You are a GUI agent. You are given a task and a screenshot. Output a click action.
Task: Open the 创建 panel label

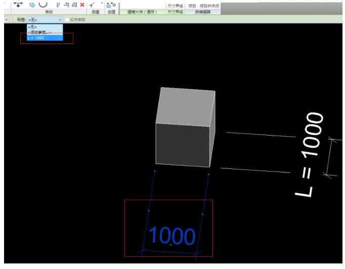[x=112, y=12]
